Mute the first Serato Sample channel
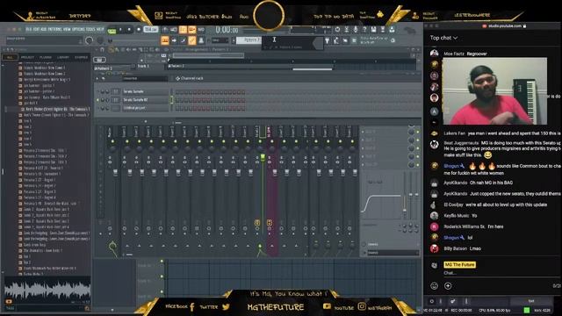Viewport: 562px width, 316px height. pos(97,91)
